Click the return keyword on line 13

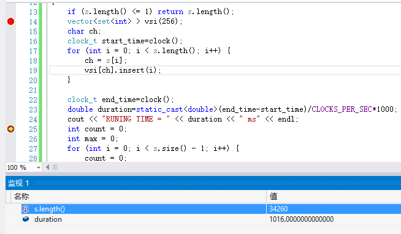point(170,12)
